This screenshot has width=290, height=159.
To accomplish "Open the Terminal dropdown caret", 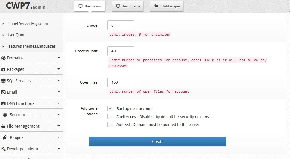I will point(139,7).
